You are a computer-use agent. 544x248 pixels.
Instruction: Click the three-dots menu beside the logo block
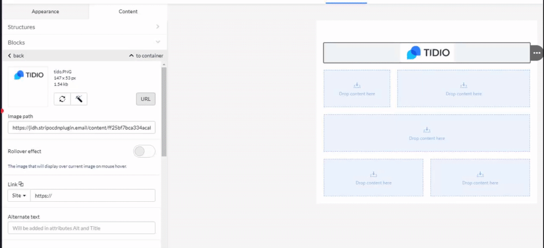pyautogui.click(x=537, y=53)
